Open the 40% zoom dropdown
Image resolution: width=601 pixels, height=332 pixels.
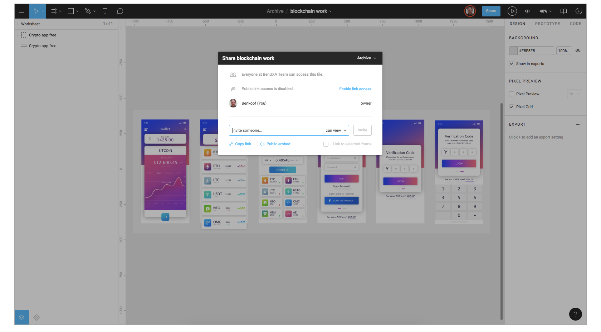pyautogui.click(x=545, y=11)
